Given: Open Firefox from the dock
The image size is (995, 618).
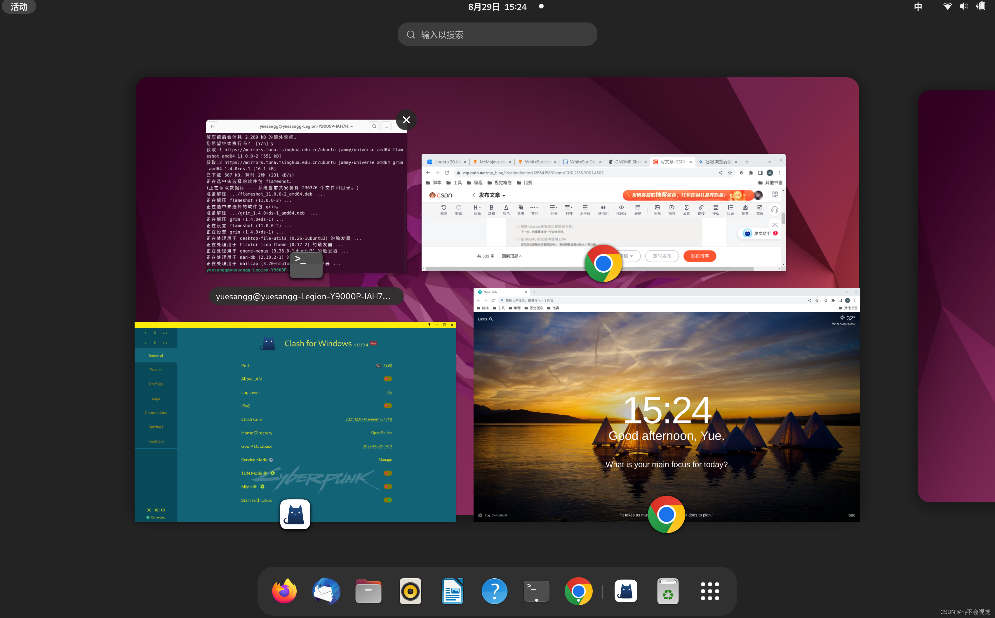Looking at the screenshot, I should pos(284,591).
